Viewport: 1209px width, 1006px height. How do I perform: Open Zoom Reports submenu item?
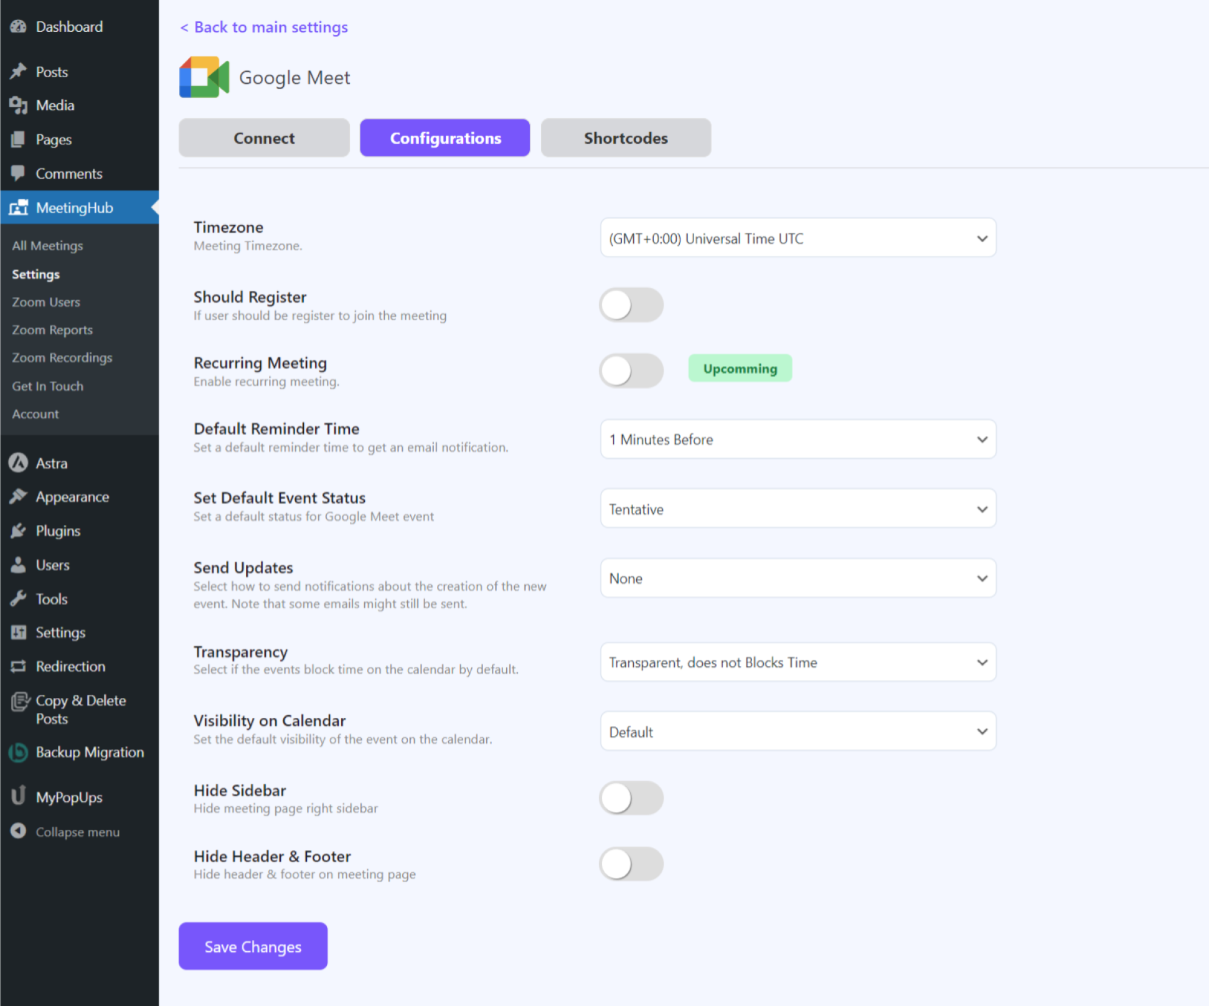52,330
